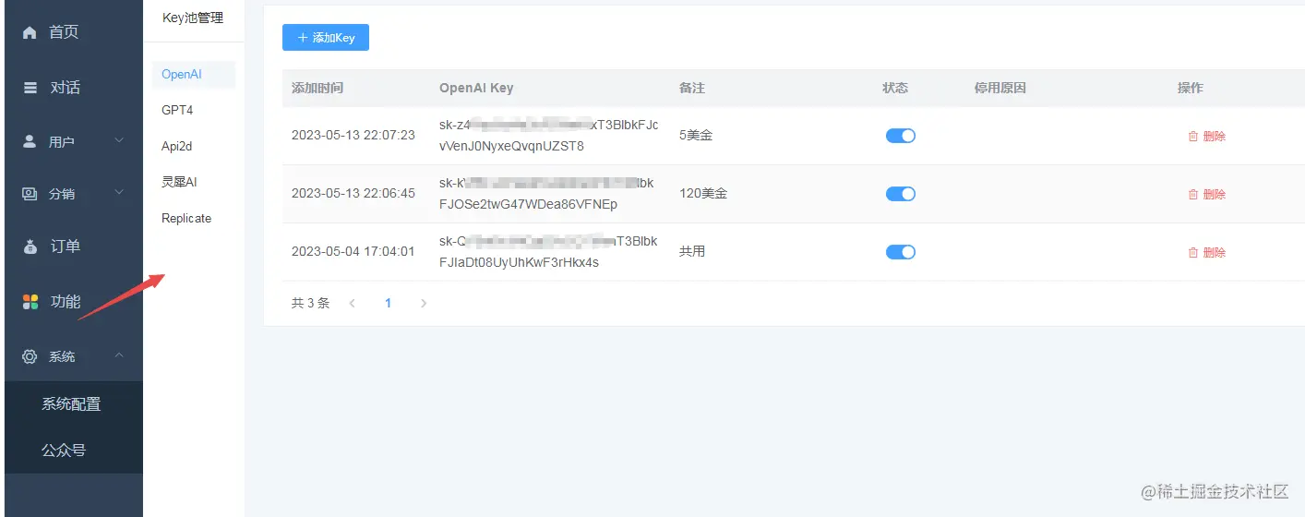Click the 添加Key button
Viewport: 1305px width, 517px height.
326,38
